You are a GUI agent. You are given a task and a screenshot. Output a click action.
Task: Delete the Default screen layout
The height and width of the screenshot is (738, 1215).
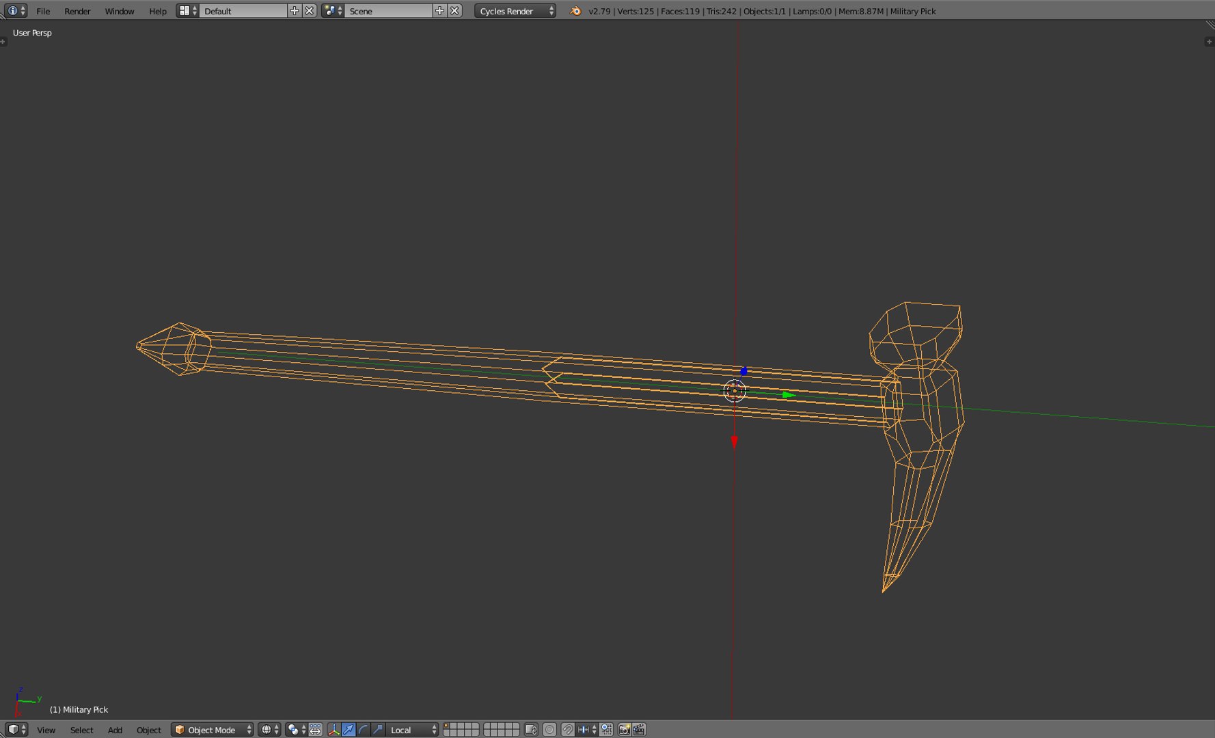pos(310,11)
